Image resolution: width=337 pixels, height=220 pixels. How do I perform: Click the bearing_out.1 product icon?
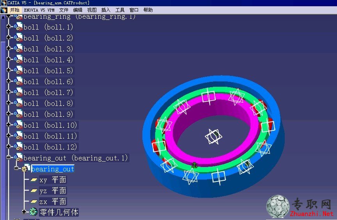pyautogui.click(x=18, y=158)
